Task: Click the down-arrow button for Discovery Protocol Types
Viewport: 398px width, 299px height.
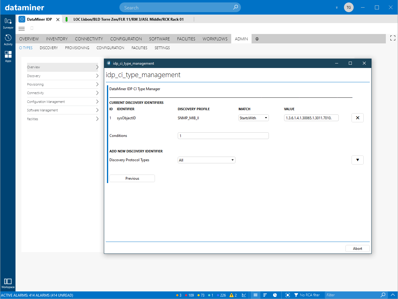Action: [358, 160]
